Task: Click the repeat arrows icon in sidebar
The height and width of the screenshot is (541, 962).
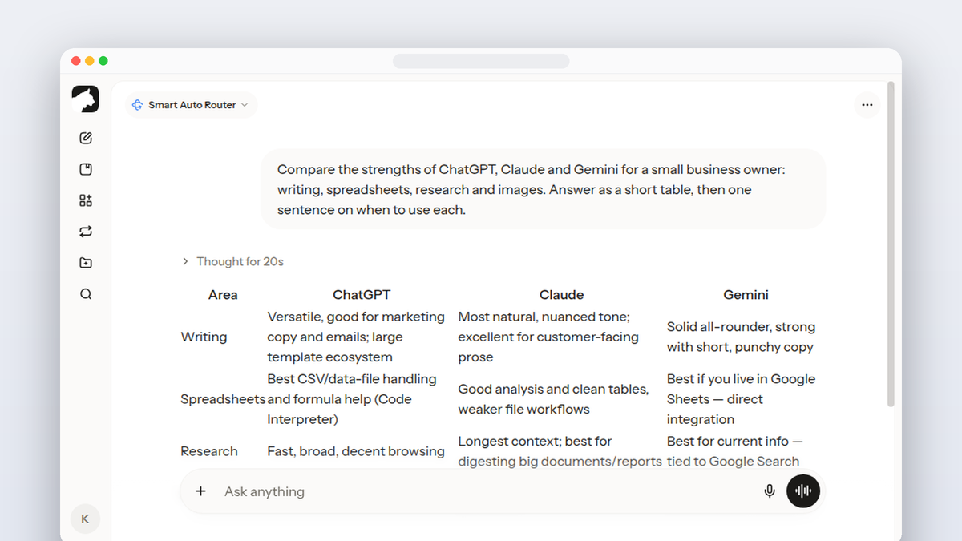Action: click(86, 232)
